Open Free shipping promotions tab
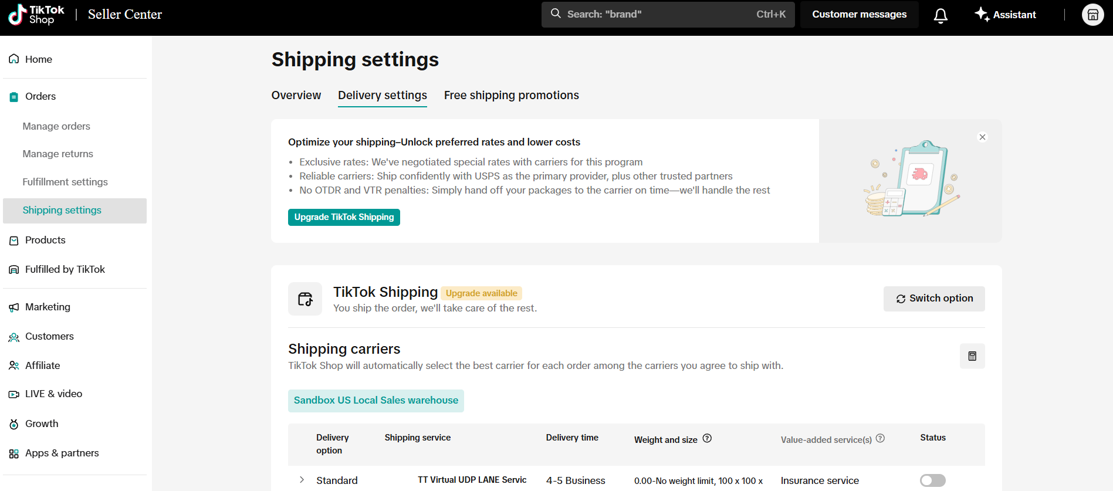The image size is (1113, 491). (512, 95)
